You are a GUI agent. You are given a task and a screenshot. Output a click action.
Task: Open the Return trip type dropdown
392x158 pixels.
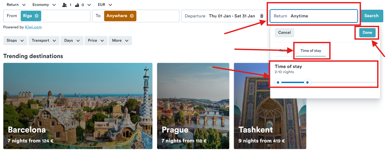point(16,5)
